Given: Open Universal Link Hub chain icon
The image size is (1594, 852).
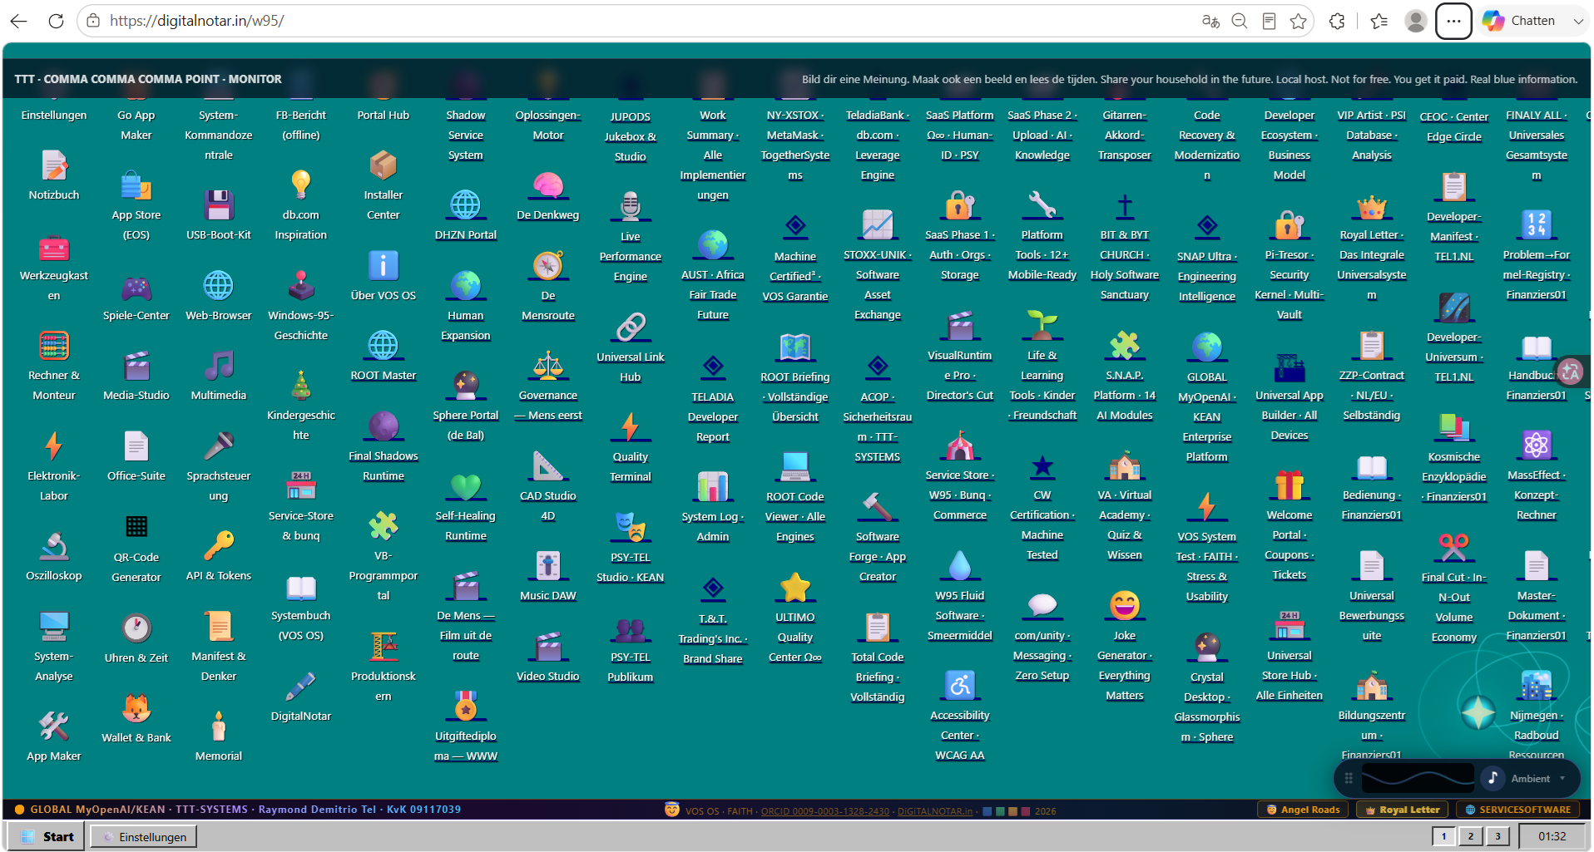Looking at the screenshot, I should [x=631, y=328].
